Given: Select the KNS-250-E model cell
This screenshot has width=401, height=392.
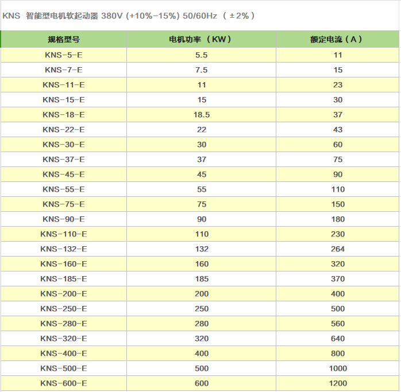Looking at the screenshot, I should (x=63, y=309).
